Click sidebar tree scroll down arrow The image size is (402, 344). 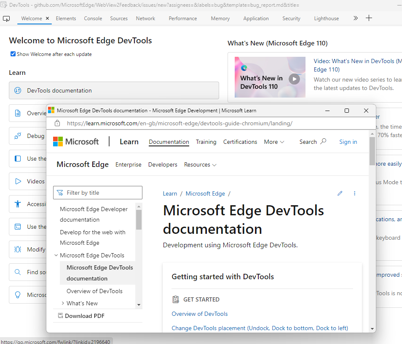(x=139, y=304)
